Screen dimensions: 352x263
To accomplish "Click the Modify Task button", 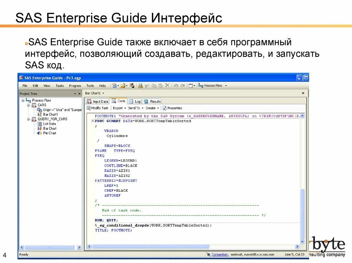I will 98,108.
